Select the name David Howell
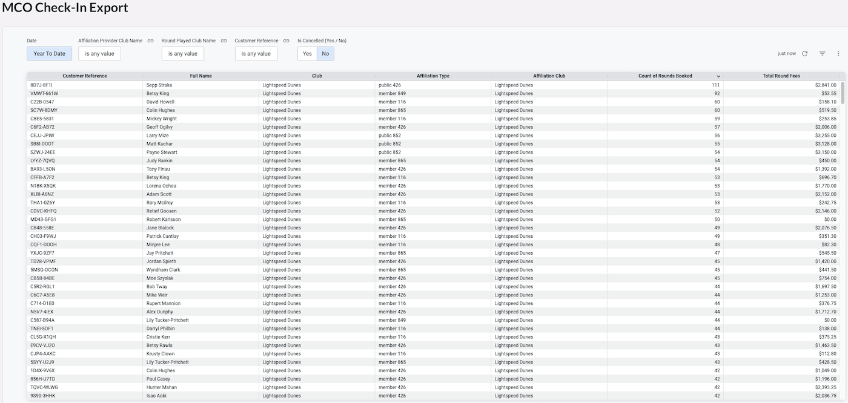 (161, 102)
